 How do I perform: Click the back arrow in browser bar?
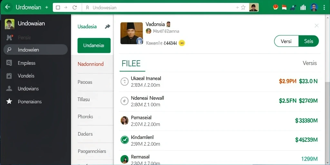pyautogui.click(x=8, y=7)
